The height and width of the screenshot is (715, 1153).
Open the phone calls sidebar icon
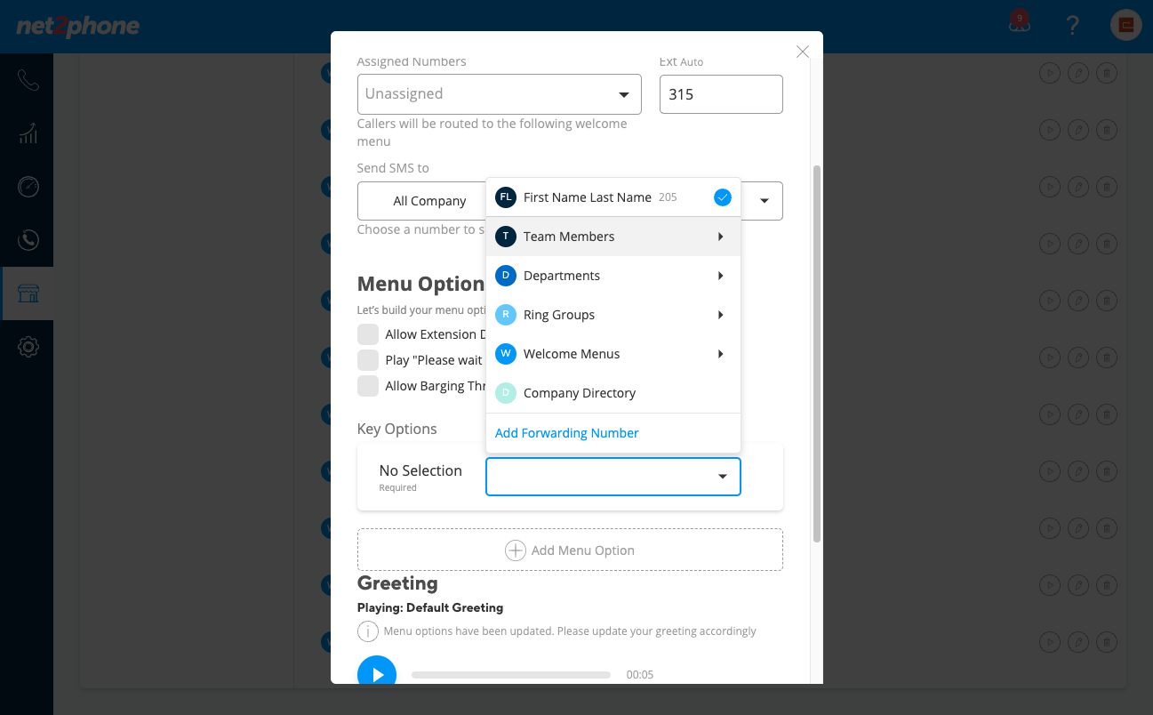28,80
